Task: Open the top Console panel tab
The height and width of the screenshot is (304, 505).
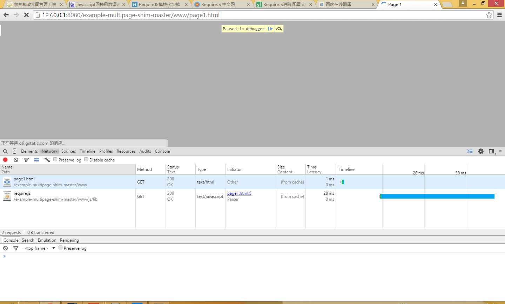Action: coord(162,151)
